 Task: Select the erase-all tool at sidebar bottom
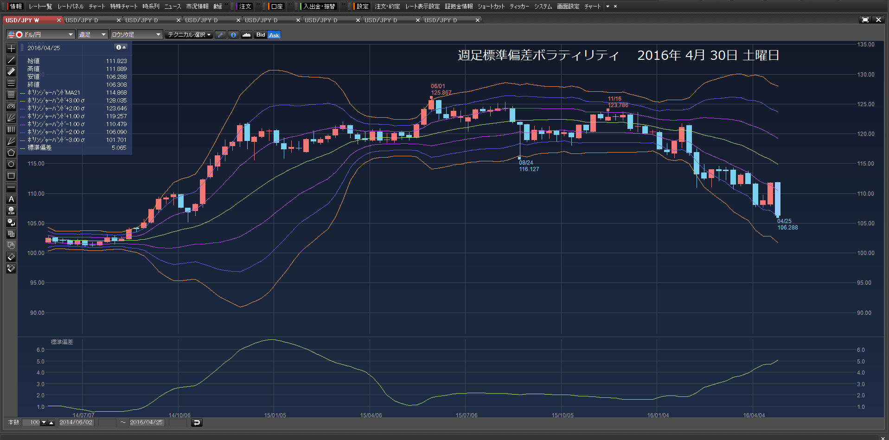11,268
